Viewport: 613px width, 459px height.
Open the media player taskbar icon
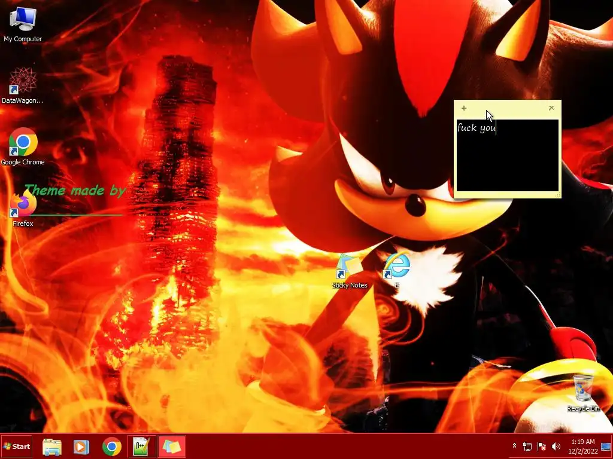(x=81, y=446)
